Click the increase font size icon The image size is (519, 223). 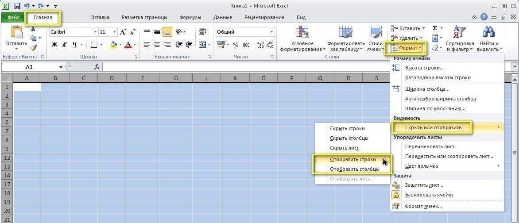123,32
